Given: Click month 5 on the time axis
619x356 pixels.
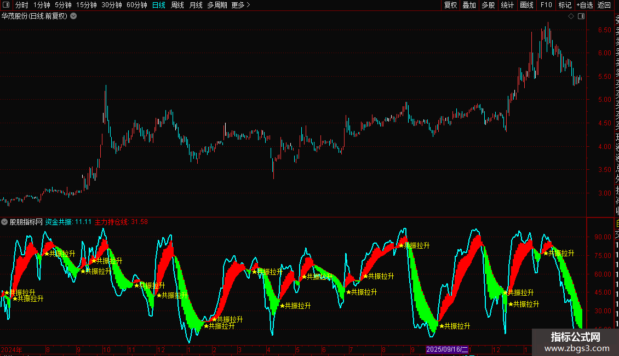Looking at the screenshot, I should tap(297, 349).
